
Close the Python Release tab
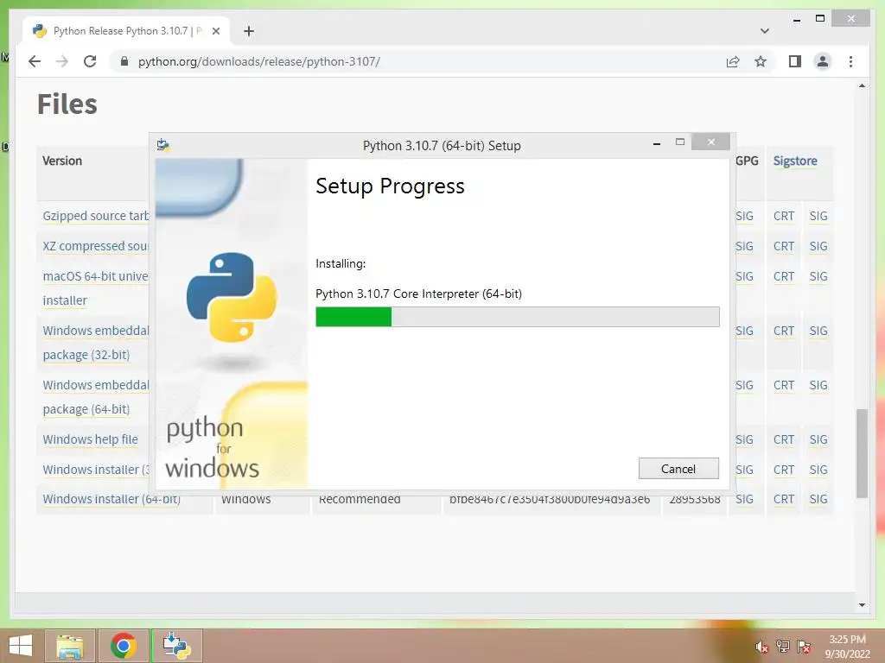click(x=215, y=31)
